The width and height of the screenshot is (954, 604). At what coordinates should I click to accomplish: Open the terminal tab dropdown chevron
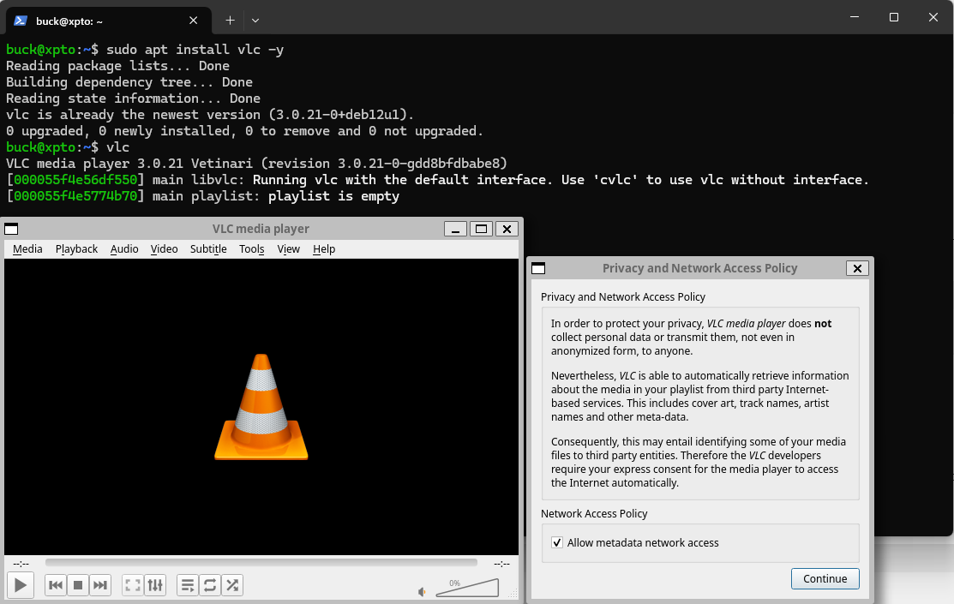pos(255,20)
